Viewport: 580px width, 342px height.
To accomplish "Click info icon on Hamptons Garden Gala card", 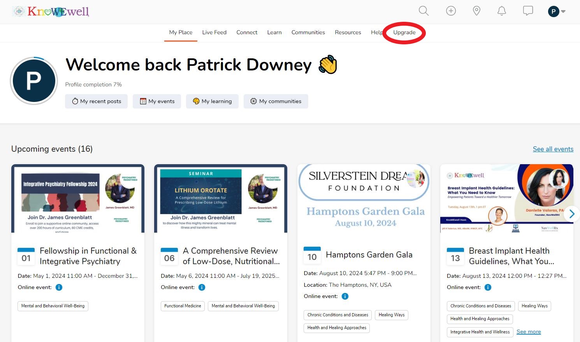I will [345, 296].
